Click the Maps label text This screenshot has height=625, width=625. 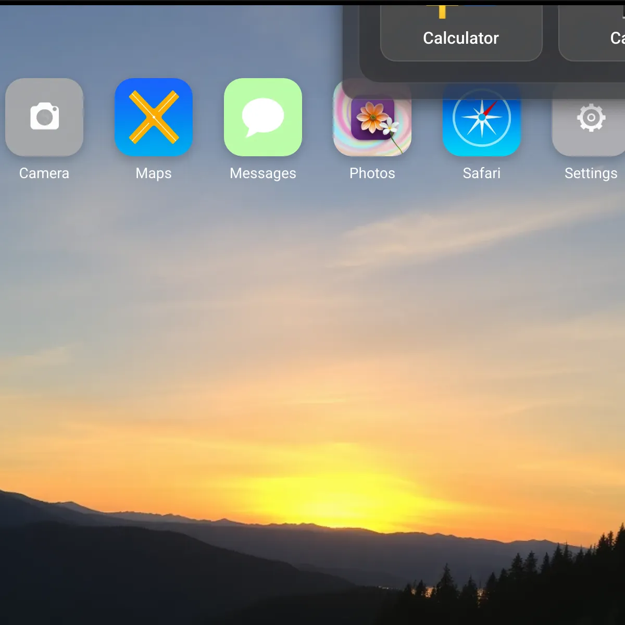[154, 173]
